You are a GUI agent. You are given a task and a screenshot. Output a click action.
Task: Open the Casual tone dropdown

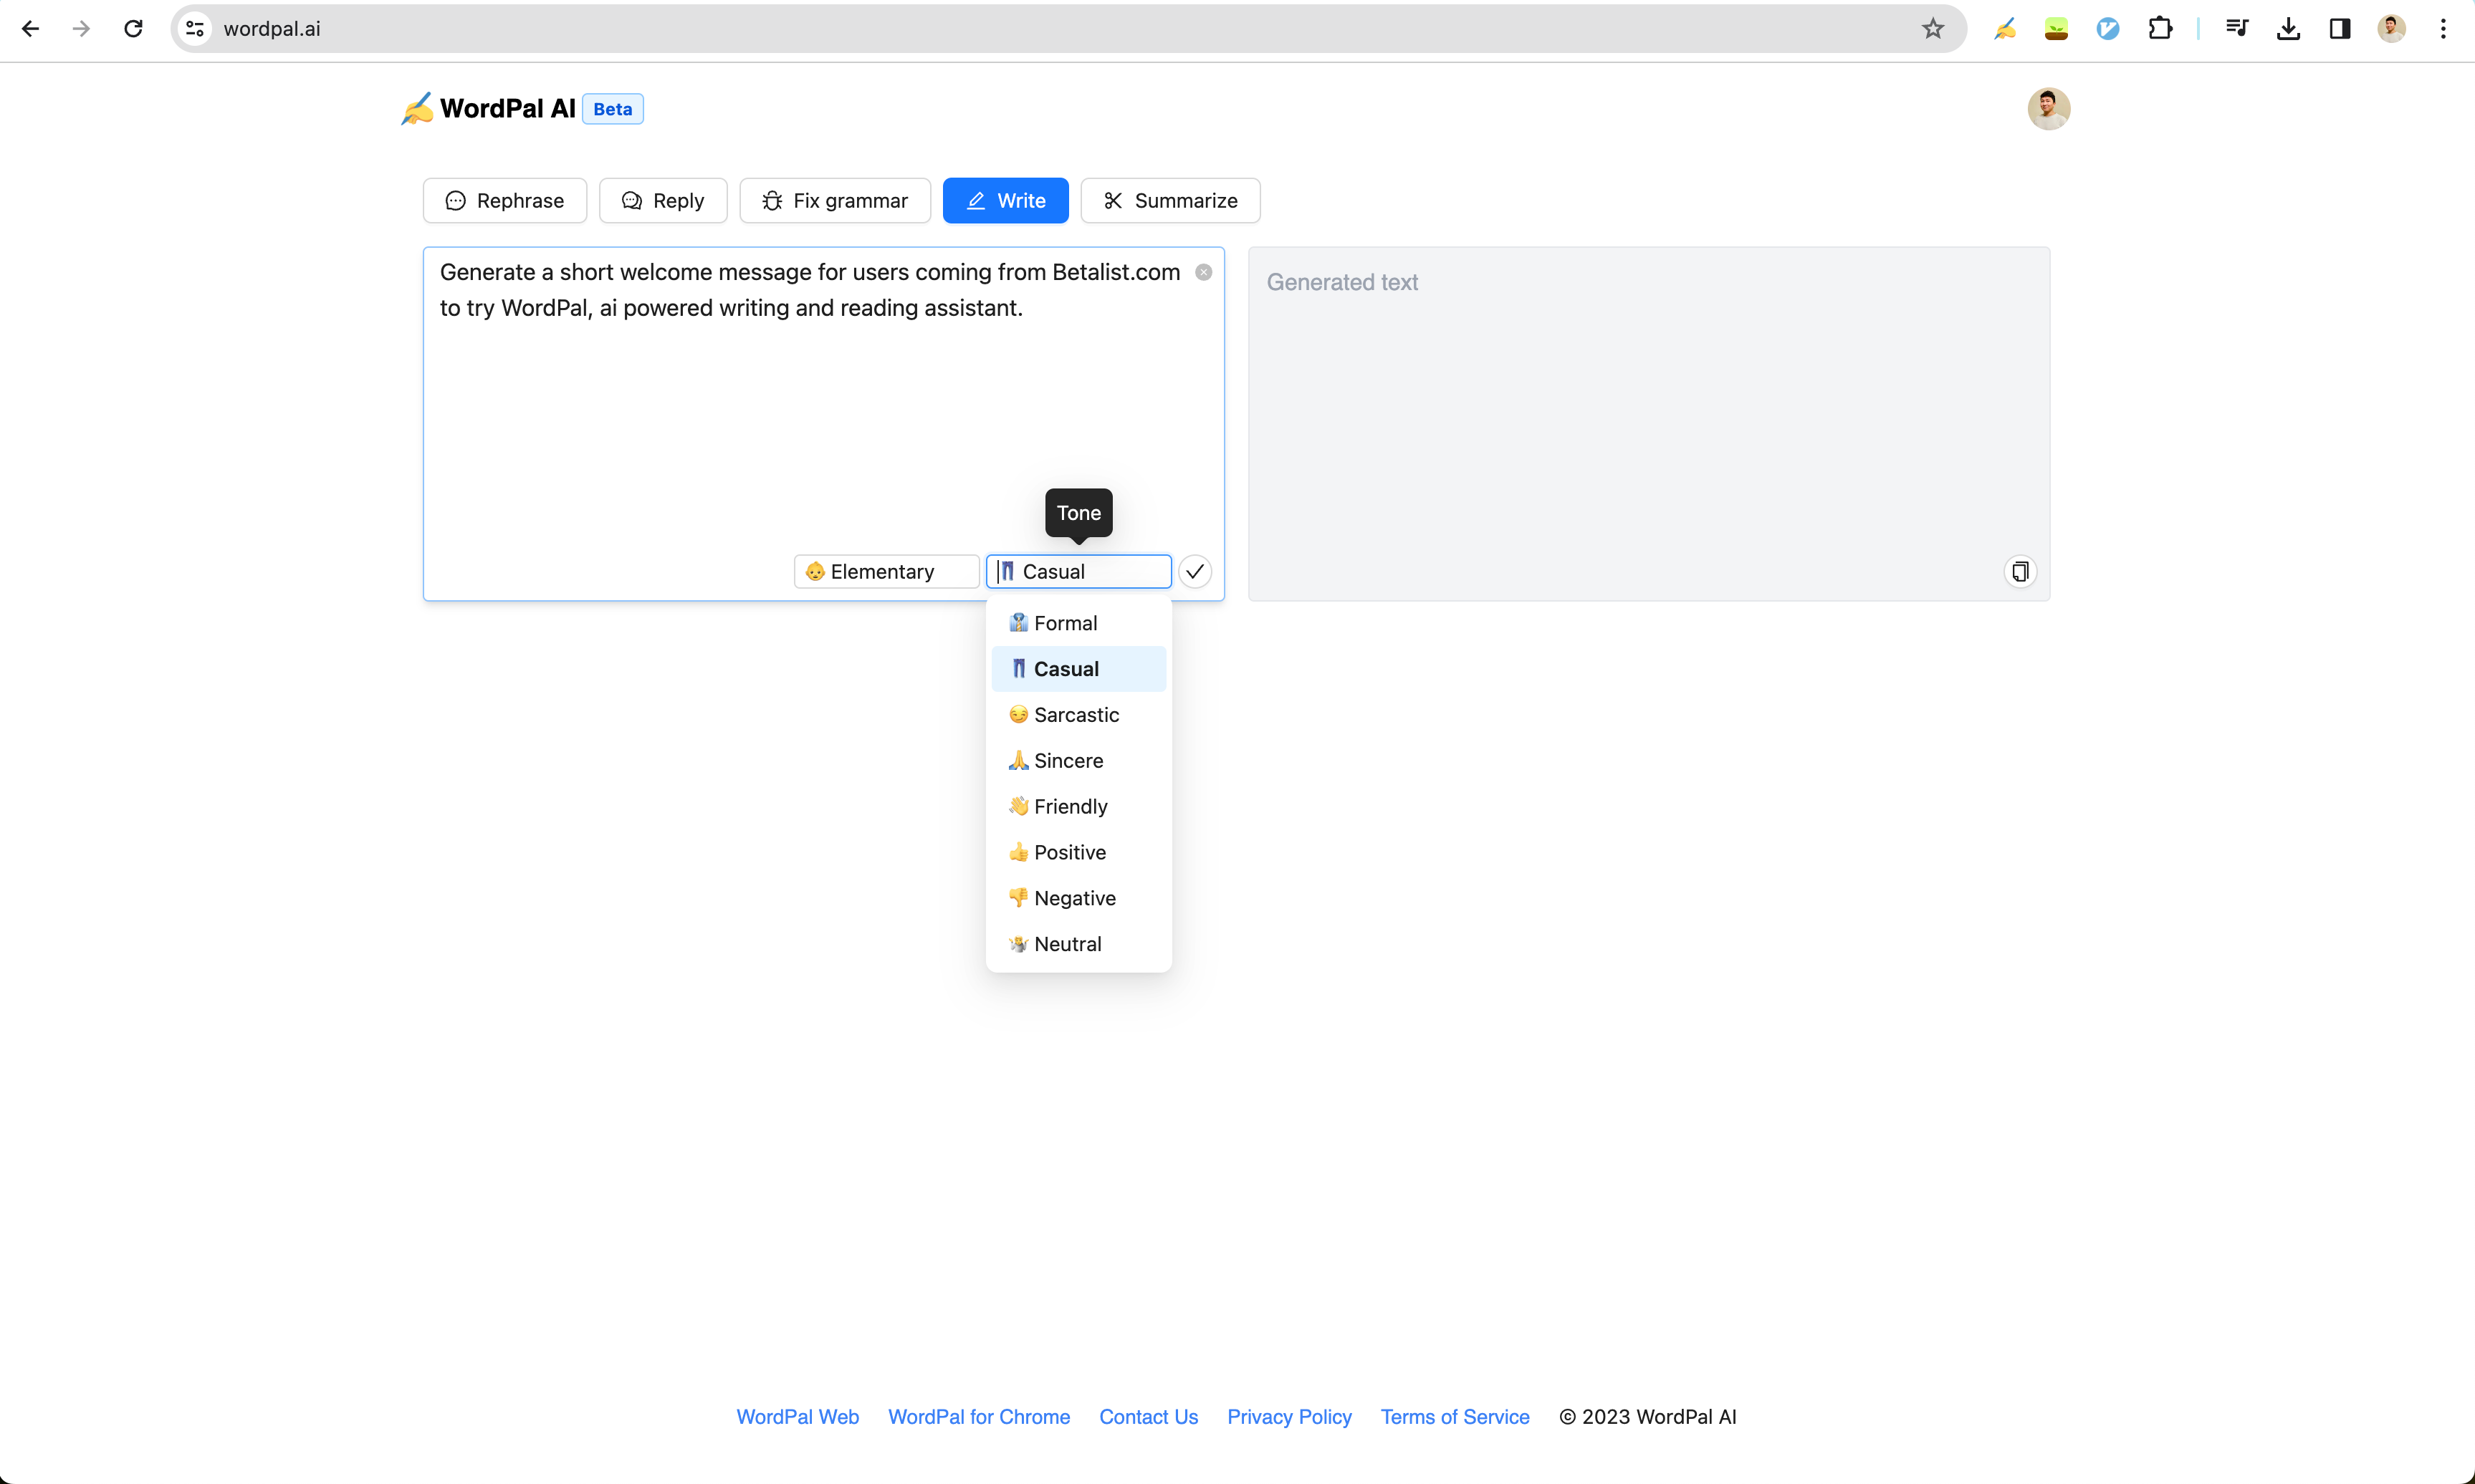tap(1078, 571)
